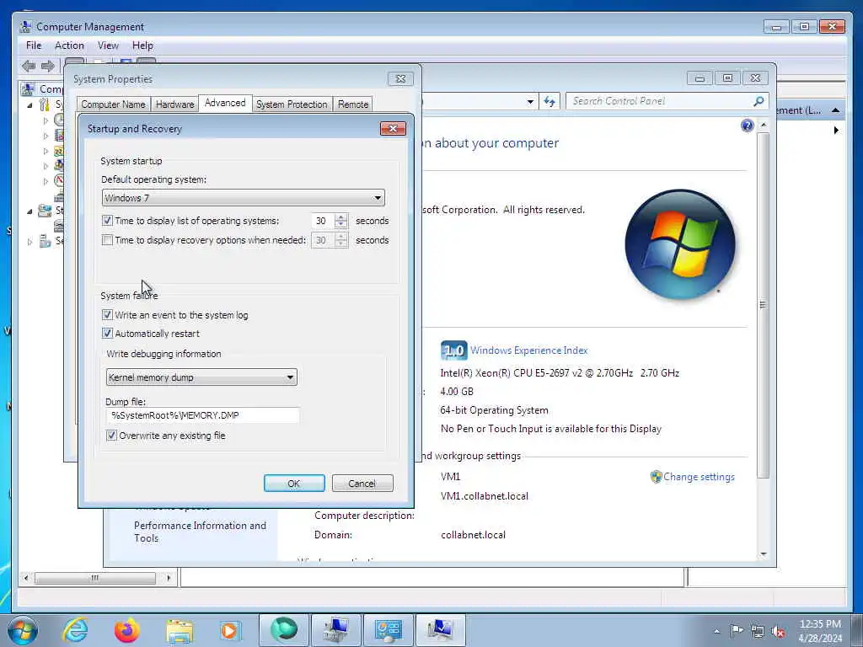
Task: Open Performance Information and Tools link
Action: point(200,532)
